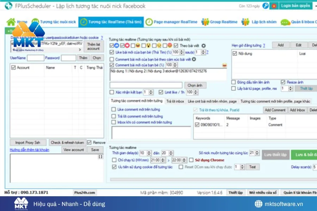317x211 pixels.
Task: Click the red heart reaction icon
Action: (127, 46)
